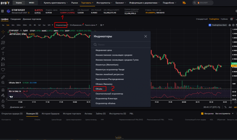
Task: Toggle stay-in-drawing-mode pencil lock icon
Action: [x=3, y=95]
